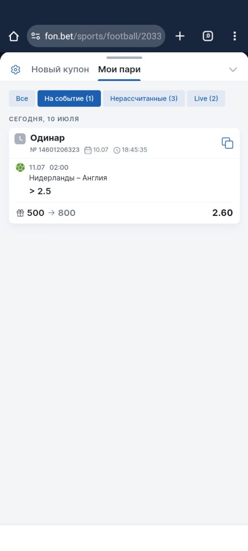
Task: Open coupon settings gear icon
Action: pos(15,69)
